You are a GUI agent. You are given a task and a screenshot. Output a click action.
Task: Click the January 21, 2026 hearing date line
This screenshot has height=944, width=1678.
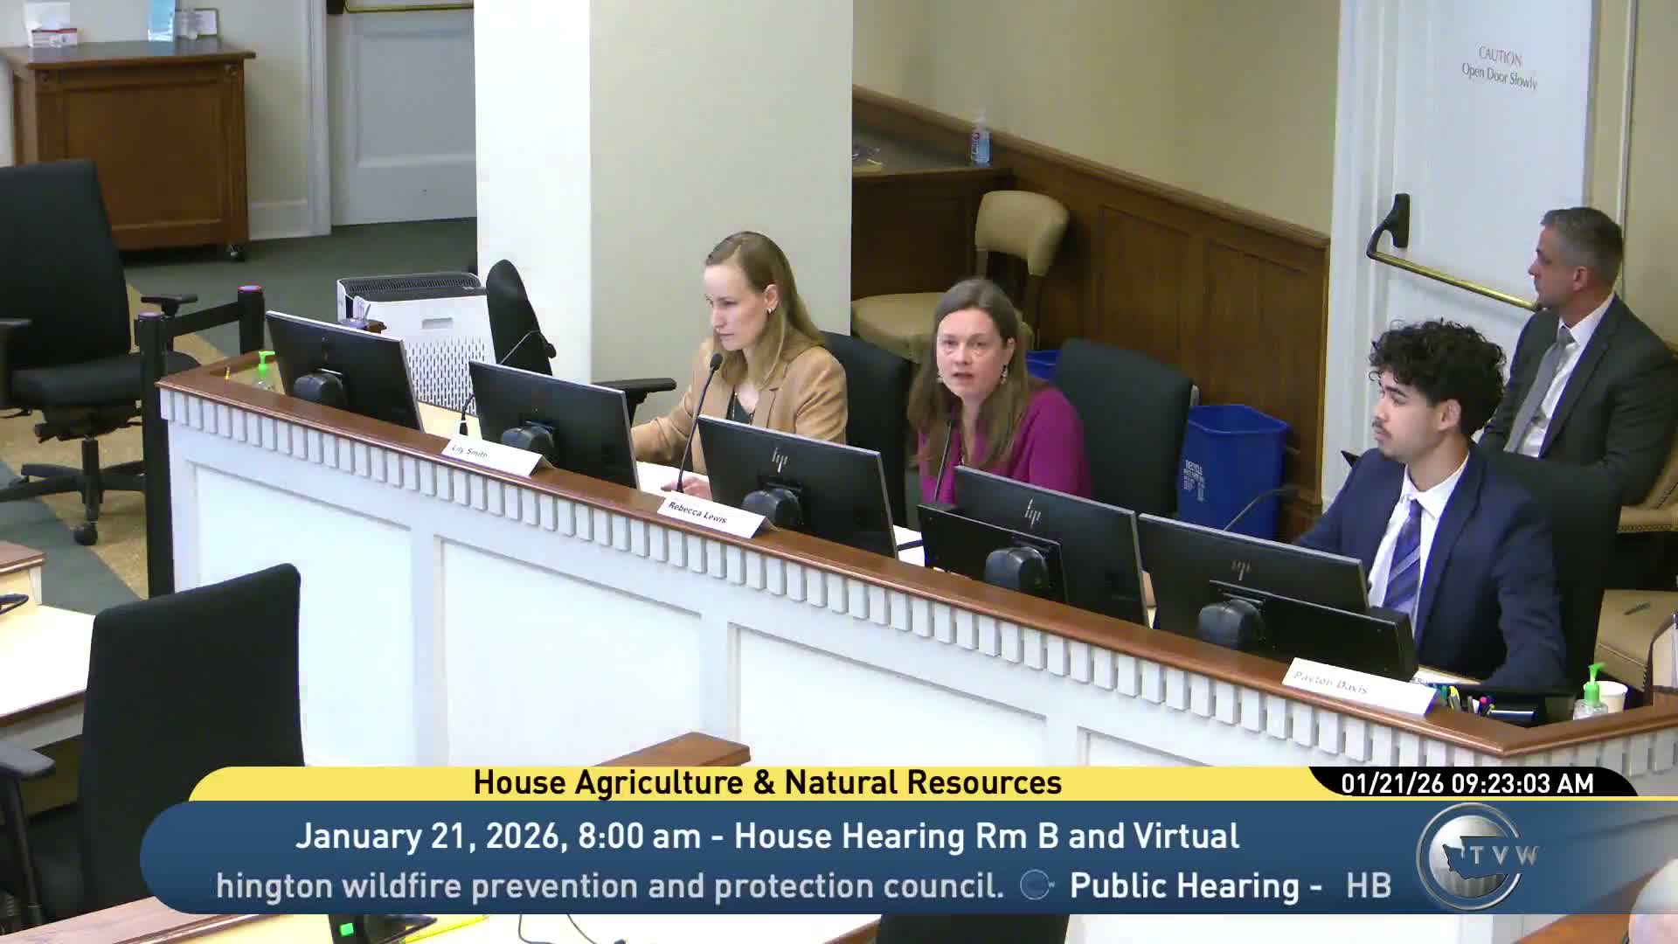[767, 836]
